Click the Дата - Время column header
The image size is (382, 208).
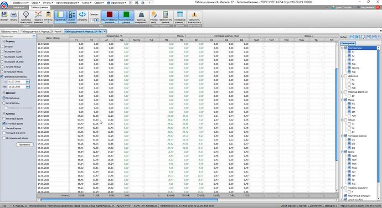point(53,38)
